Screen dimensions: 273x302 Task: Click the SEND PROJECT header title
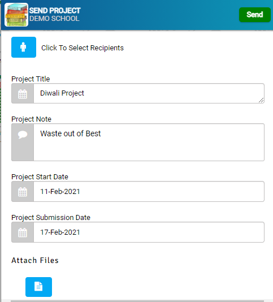pyautogui.click(x=55, y=11)
